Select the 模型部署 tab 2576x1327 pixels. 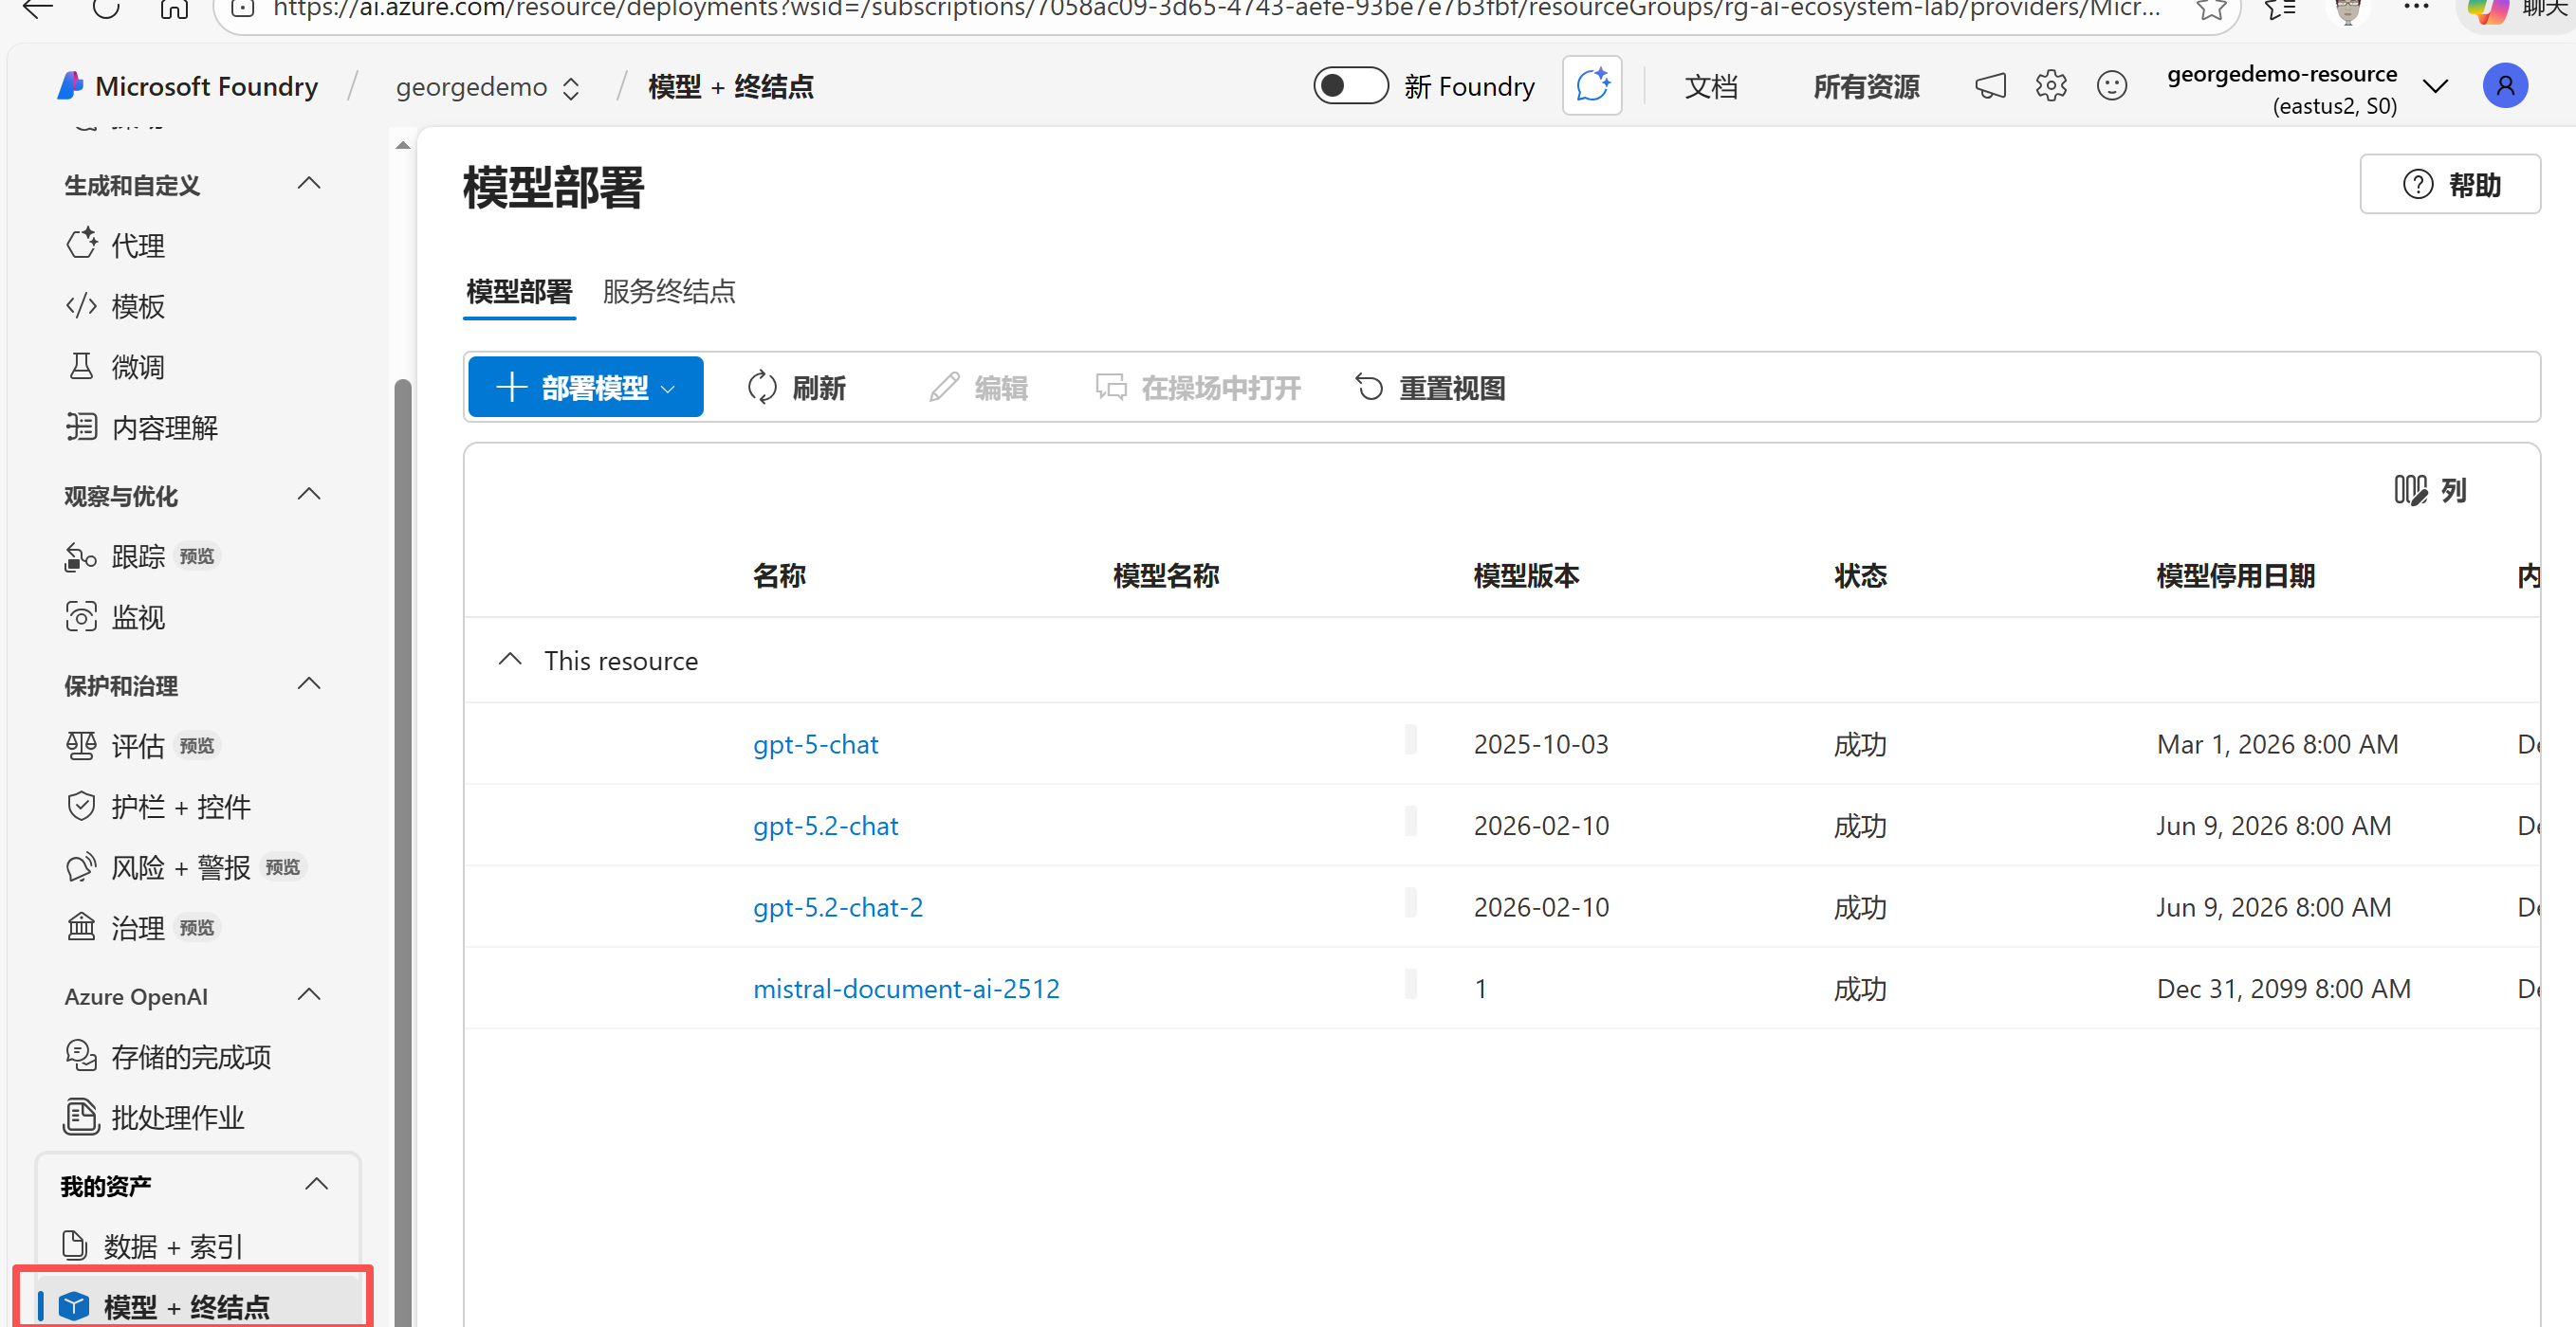pos(518,292)
